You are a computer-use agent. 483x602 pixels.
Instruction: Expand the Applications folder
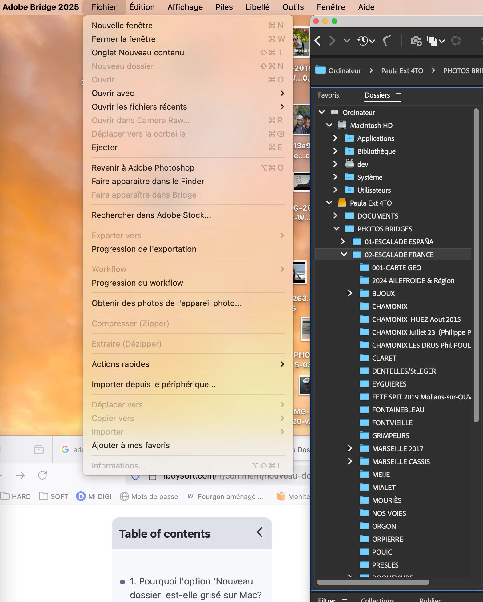point(335,138)
